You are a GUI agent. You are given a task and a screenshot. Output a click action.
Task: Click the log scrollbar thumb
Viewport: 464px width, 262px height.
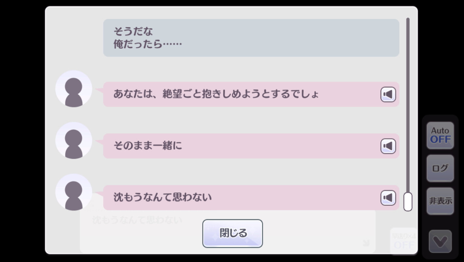click(x=408, y=202)
